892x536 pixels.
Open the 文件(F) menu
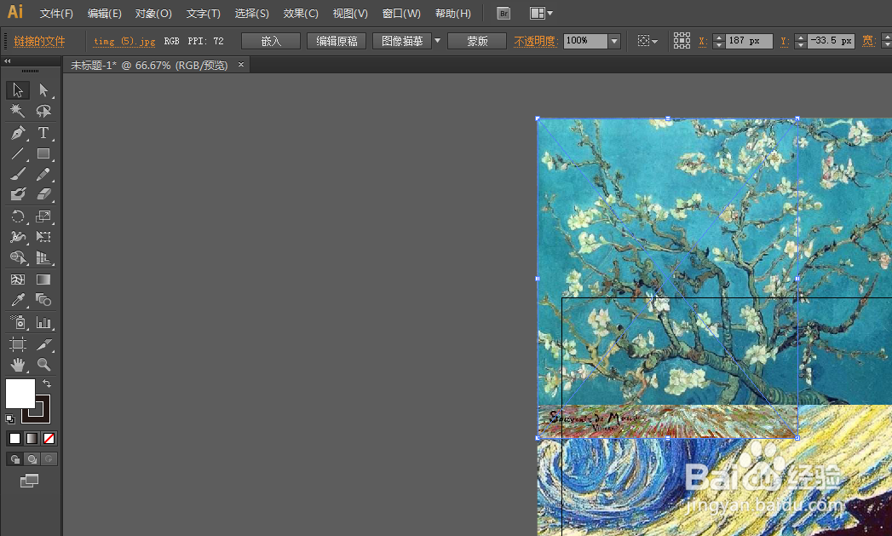(56, 14)
